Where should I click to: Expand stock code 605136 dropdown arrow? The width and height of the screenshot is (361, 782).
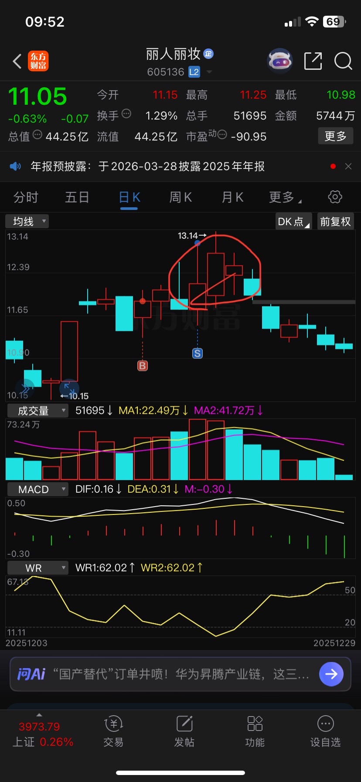pos(209,72)
